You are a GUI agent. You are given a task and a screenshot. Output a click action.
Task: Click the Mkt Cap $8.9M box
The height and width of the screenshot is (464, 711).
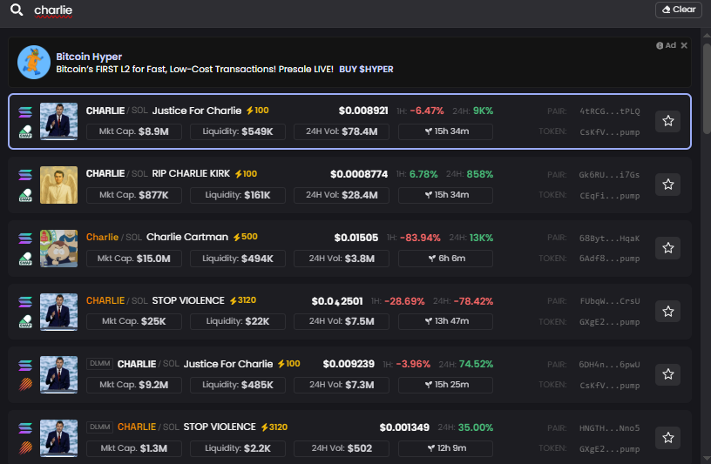tap(134, 131)
